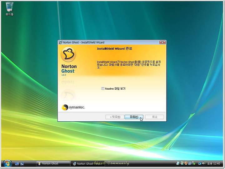Click the 마침(F) finish button
The height and width of the screenshot is (169, 225).
(x=134, y=117)
